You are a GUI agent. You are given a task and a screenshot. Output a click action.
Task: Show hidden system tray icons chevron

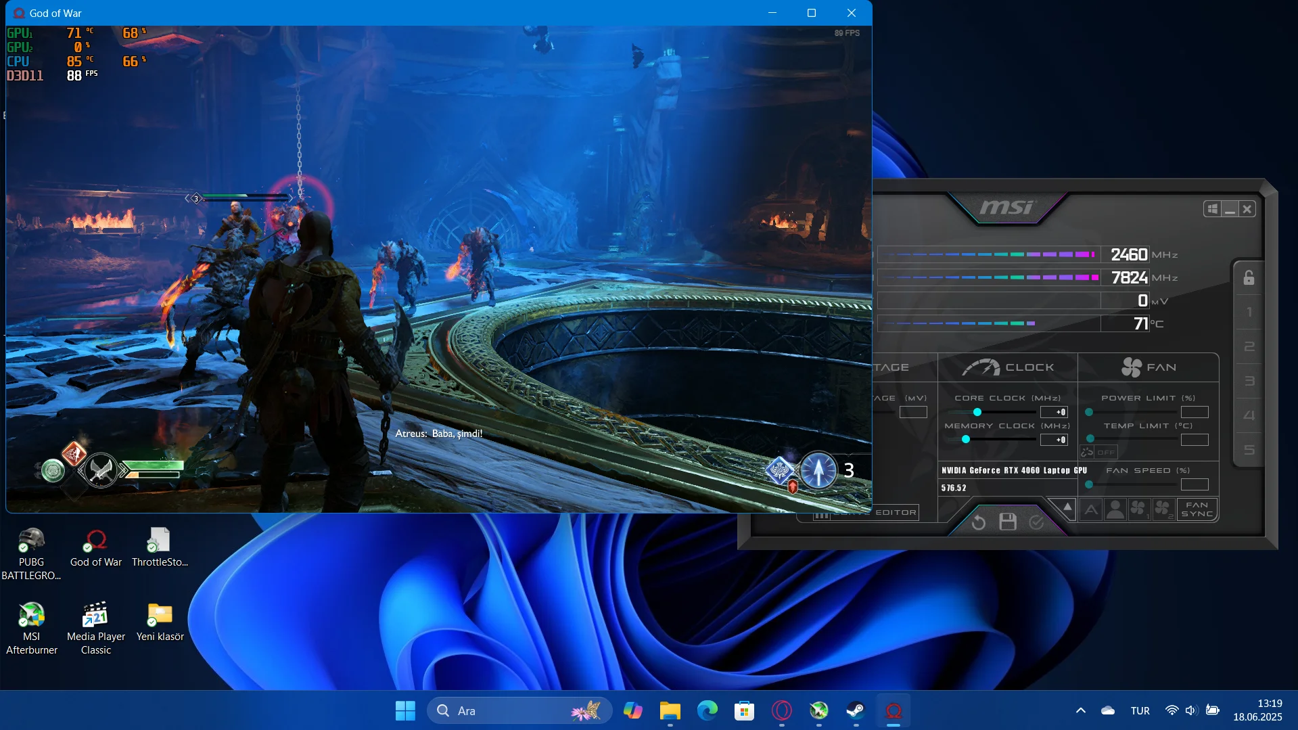point(1080,710)
